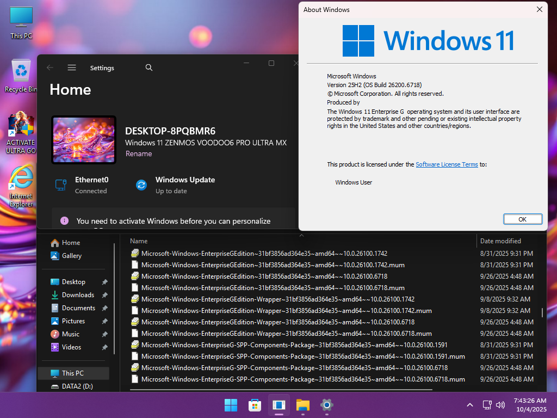This screenshot has width=557, height=418.
Task: Select SPP-Components-Package 10.0.26100.1591.mum file
Action: [298, 356]
